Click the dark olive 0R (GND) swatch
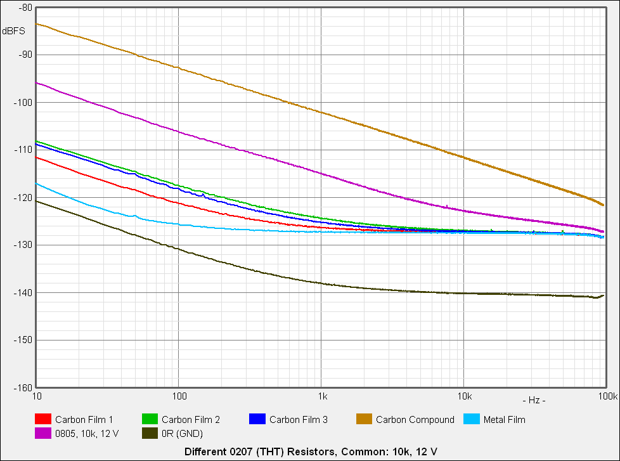Screen dimensions: 620x461 [150, 433]
